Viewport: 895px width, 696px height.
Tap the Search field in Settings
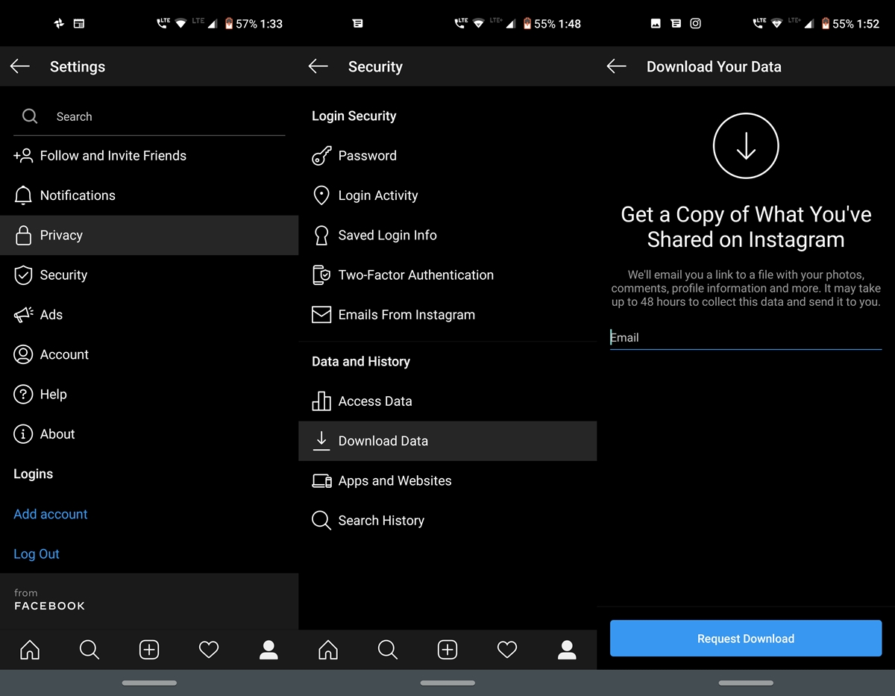point(149,116)
